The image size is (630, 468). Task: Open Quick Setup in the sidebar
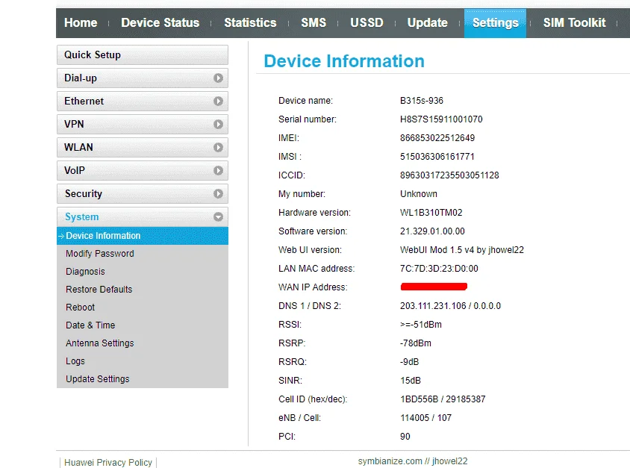[x=143, y=54]
